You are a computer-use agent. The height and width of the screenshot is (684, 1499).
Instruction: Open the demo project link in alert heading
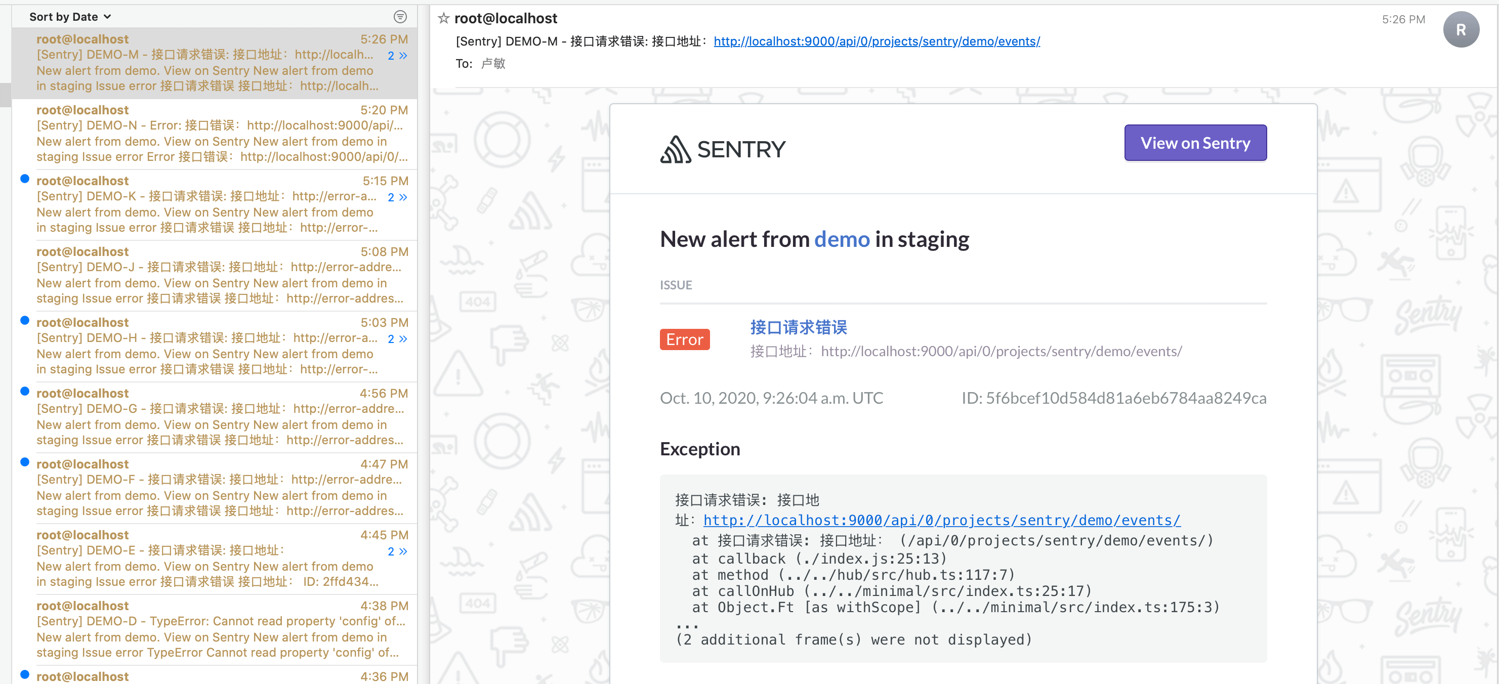tap(842, 240)
